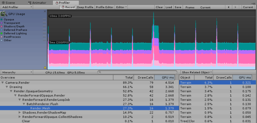257x123 pixels.
Task: Click the Load button
Action: click(169, 7)
